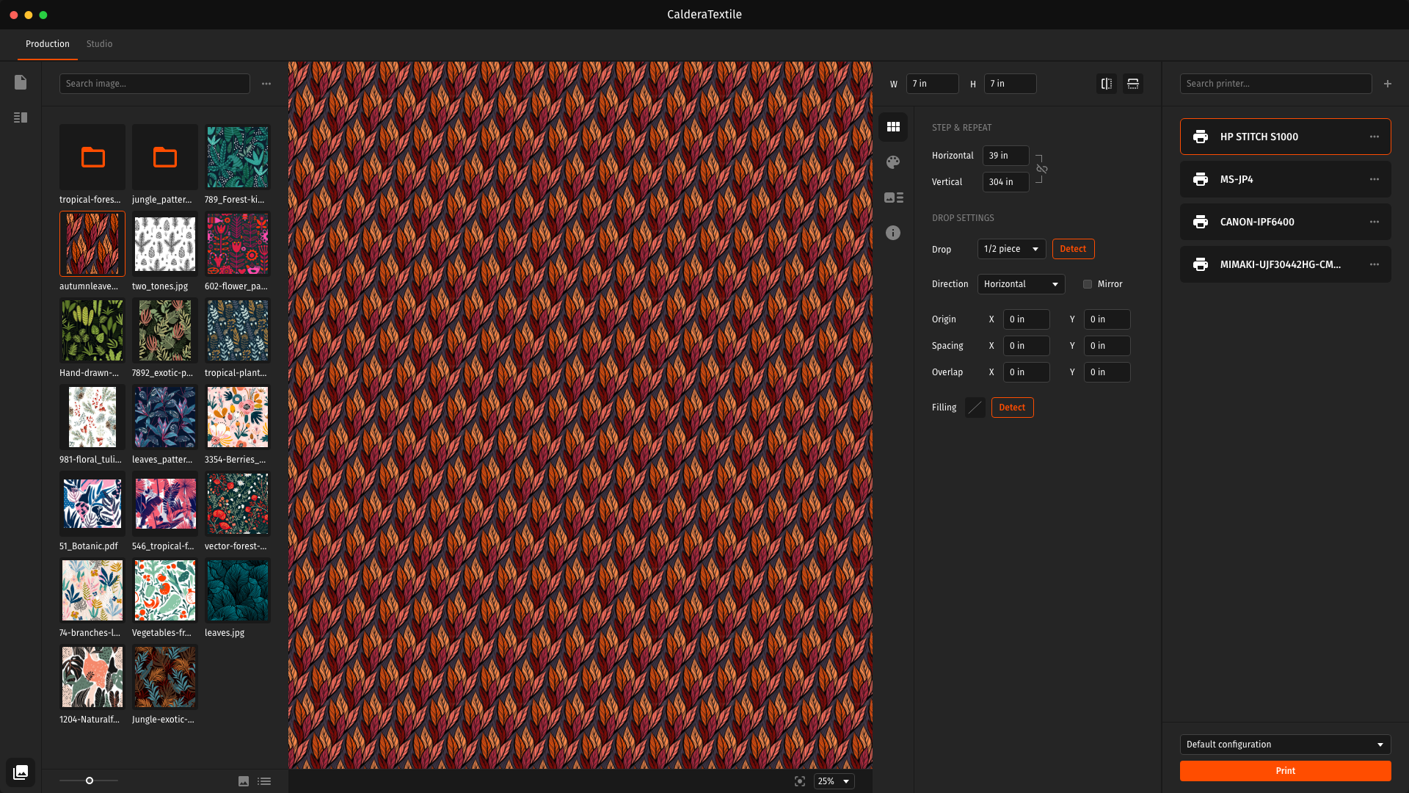Click the Origin X field
1409x793 pixels.
1026,319
